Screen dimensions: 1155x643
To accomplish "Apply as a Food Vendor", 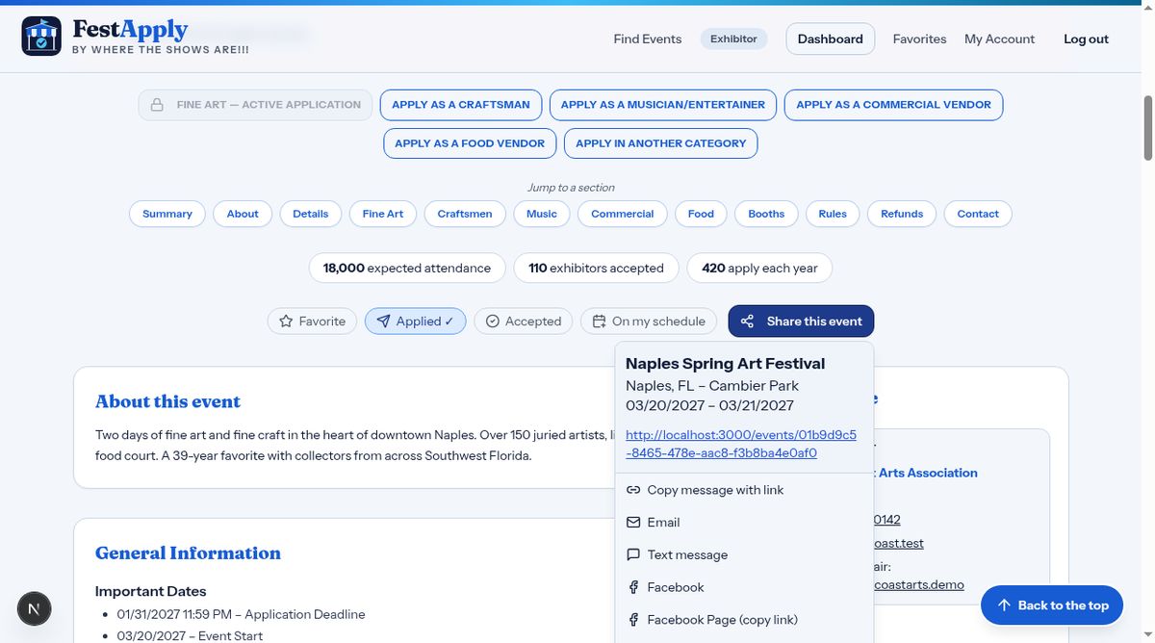I will click(470, 143).
